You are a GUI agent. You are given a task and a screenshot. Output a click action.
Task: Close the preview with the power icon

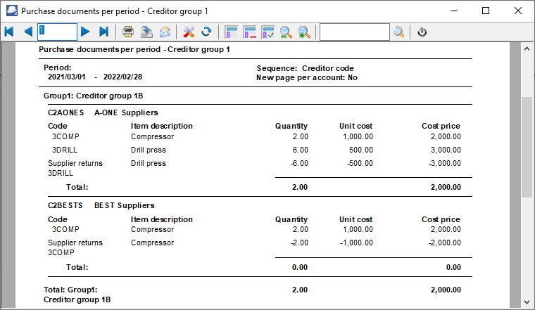pos(422,32)
